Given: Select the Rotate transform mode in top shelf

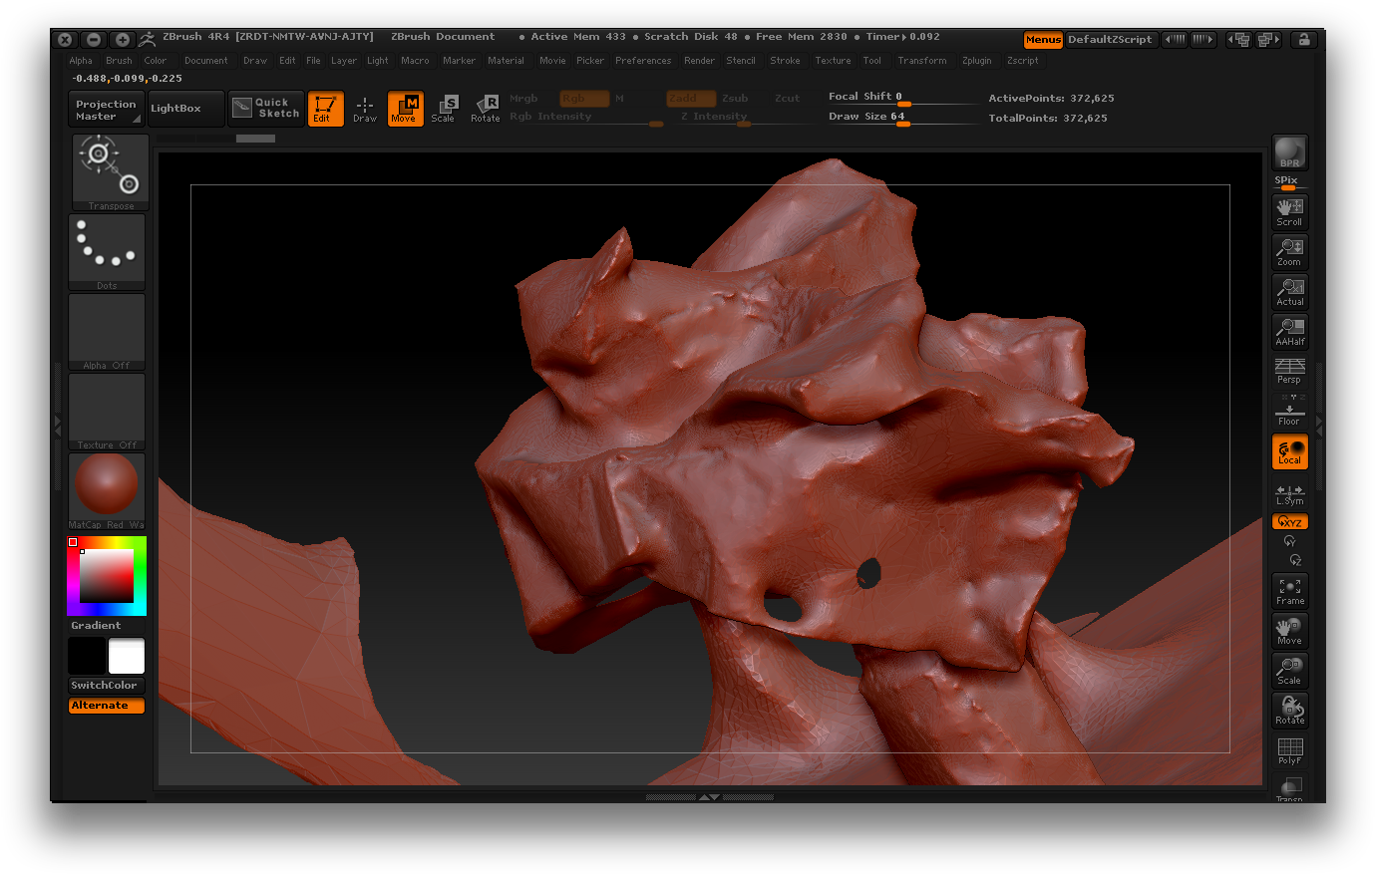Looking at the screenshot, I should tap(486, 109).
